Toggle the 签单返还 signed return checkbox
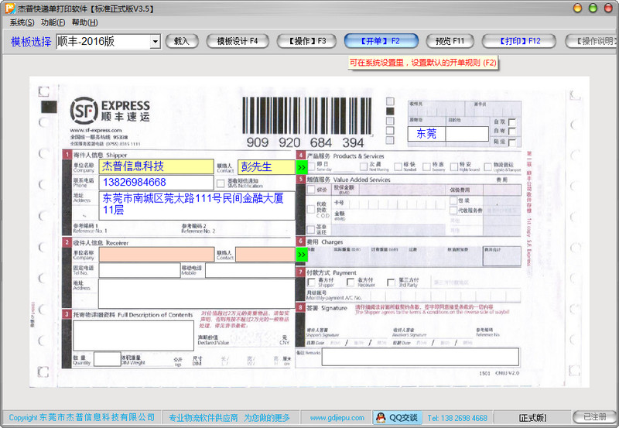This screenshot has height=428, width=619. pyautogui.click(x=311, y=229)
